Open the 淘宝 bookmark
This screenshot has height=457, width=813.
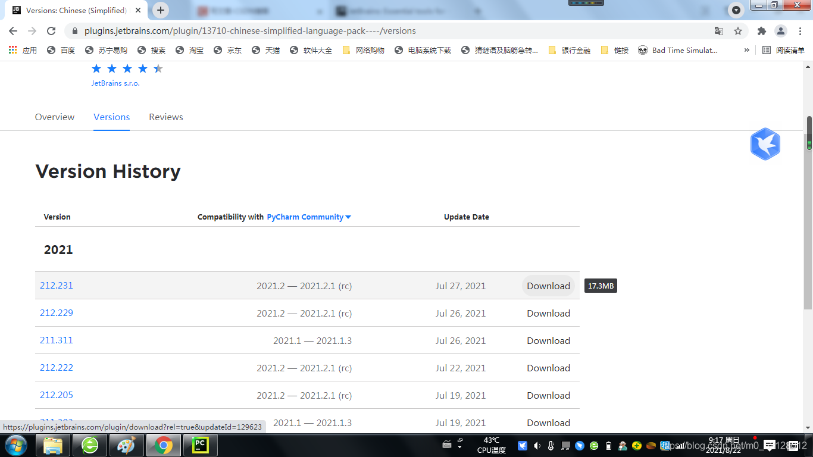[x=189, y=51]
